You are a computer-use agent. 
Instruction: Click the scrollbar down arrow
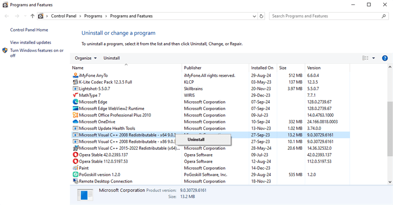pos(390,182)
